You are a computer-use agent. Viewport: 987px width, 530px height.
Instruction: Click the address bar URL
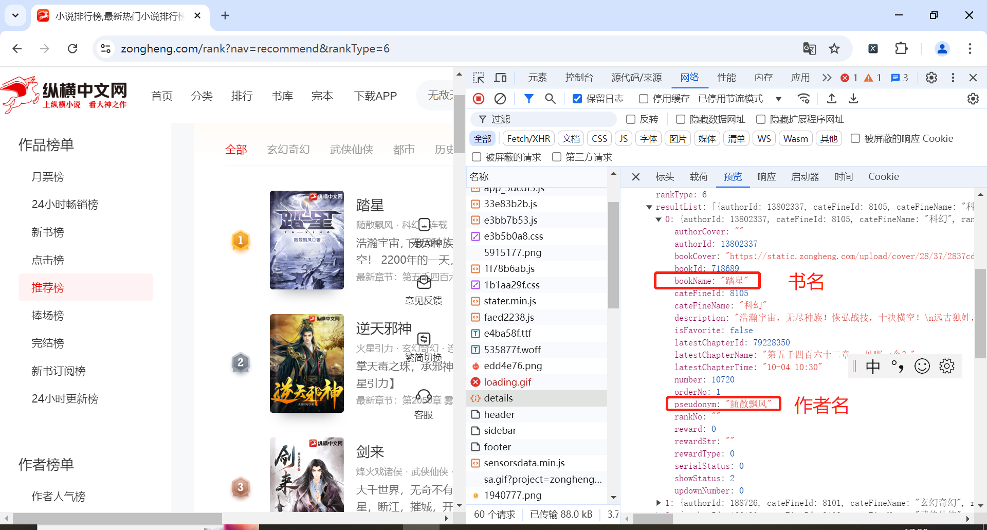255,48
